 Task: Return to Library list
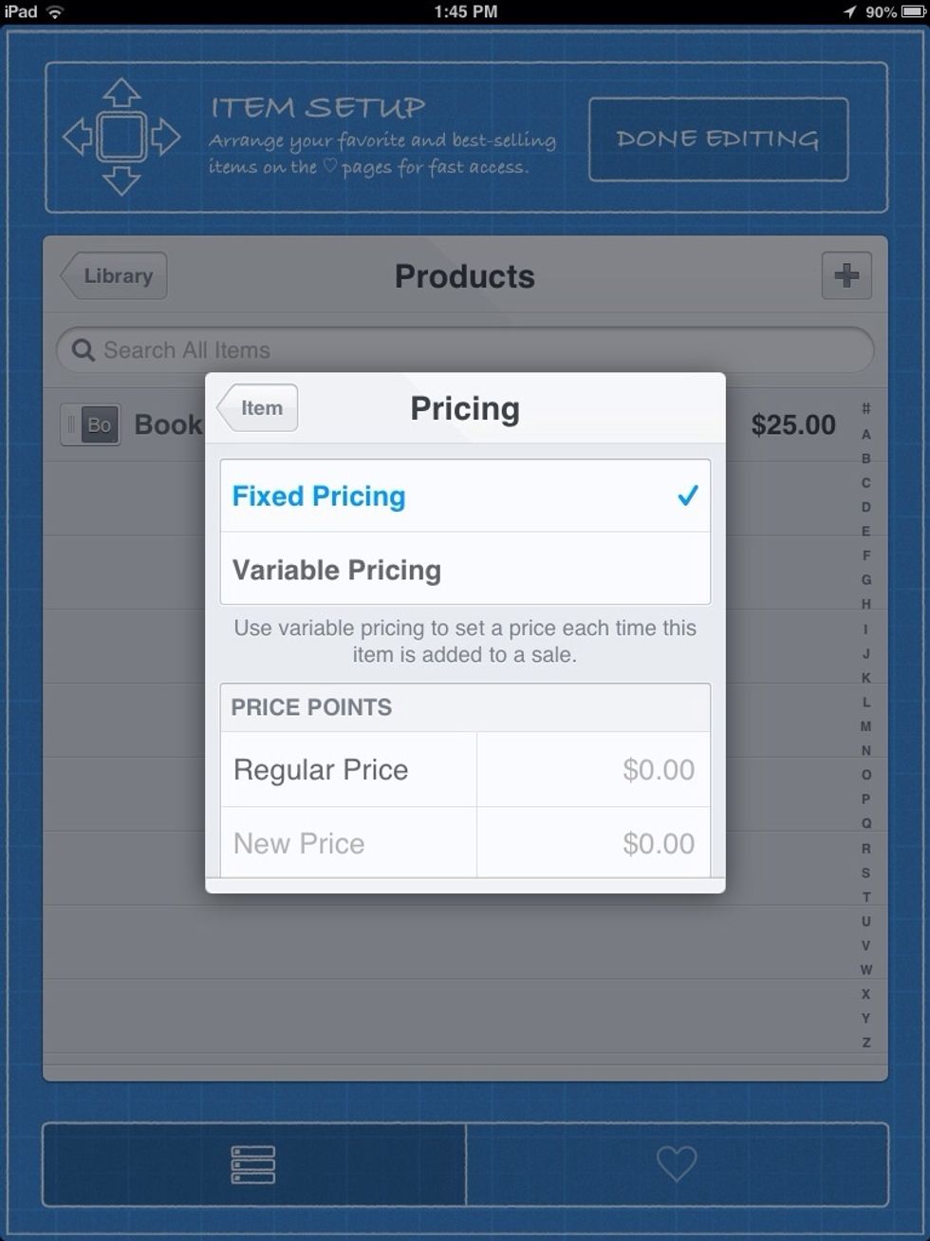pos(114,276)
